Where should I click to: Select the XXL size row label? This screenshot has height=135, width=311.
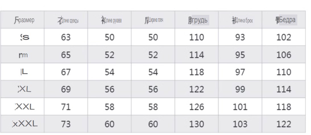click(x=25, y=107)
